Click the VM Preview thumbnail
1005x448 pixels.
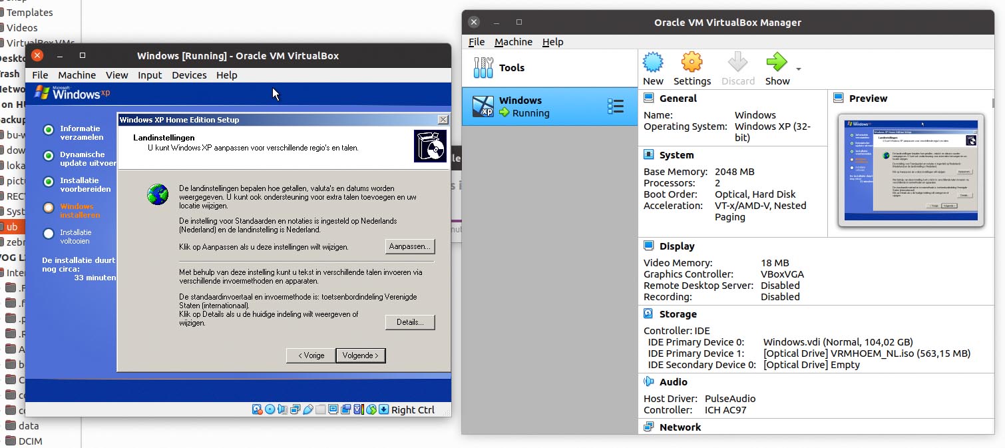pos(910,170)
